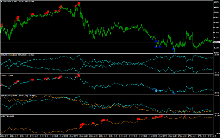The height and width of the screenshot is (138, 220).
Task: Click the '27 Jan 19:25' time axis label
Action: pos(202,136)
